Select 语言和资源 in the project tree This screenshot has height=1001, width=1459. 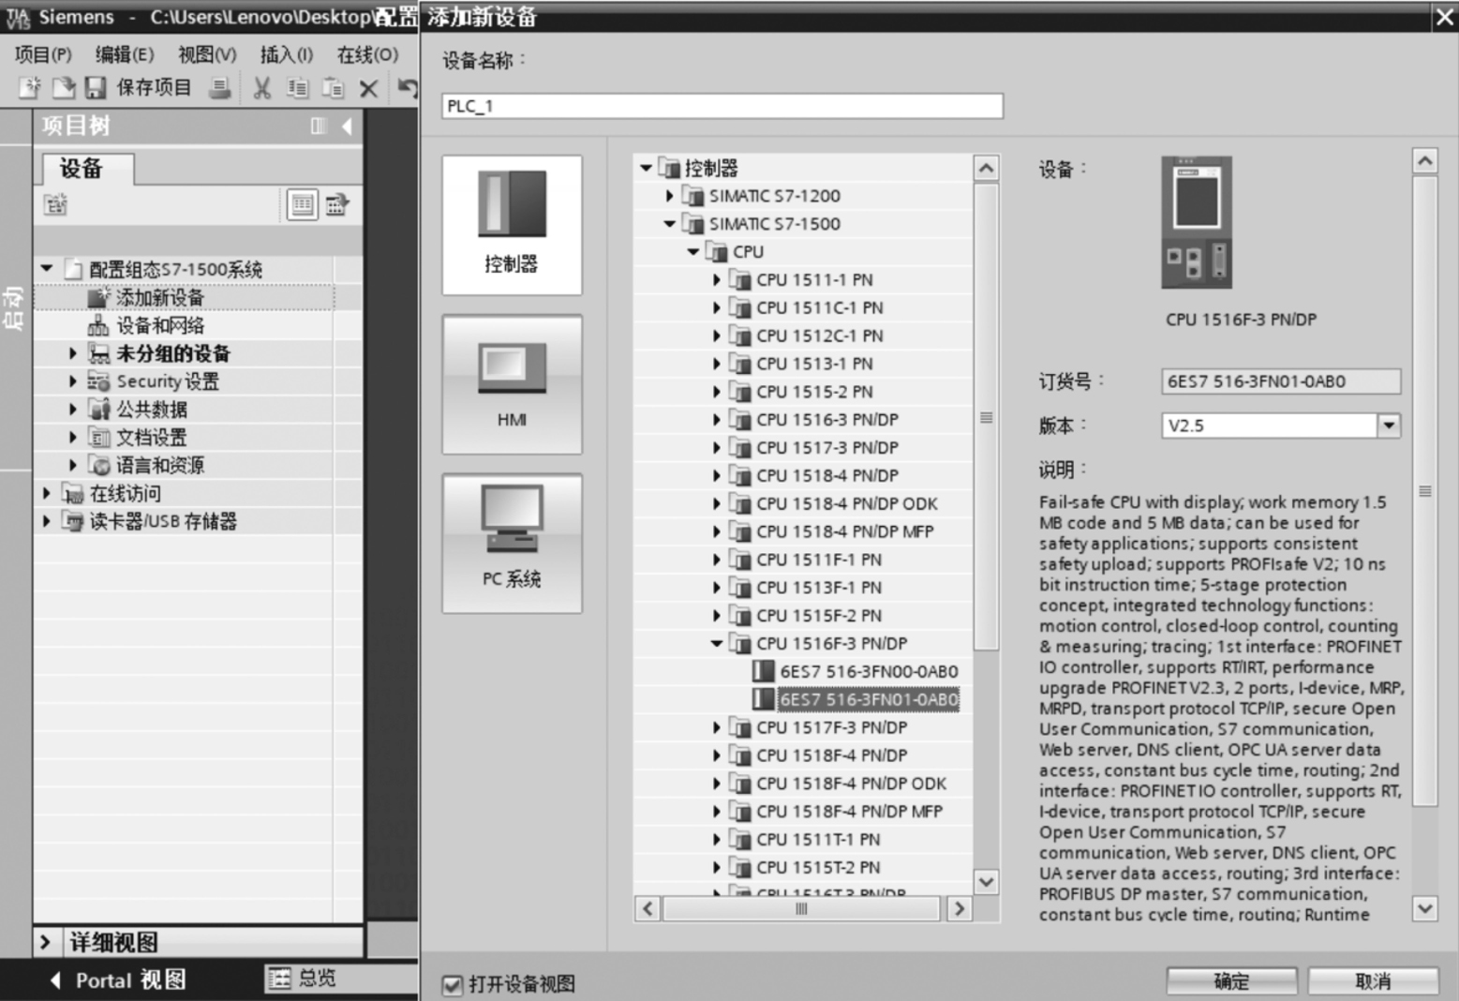point(159,465)
